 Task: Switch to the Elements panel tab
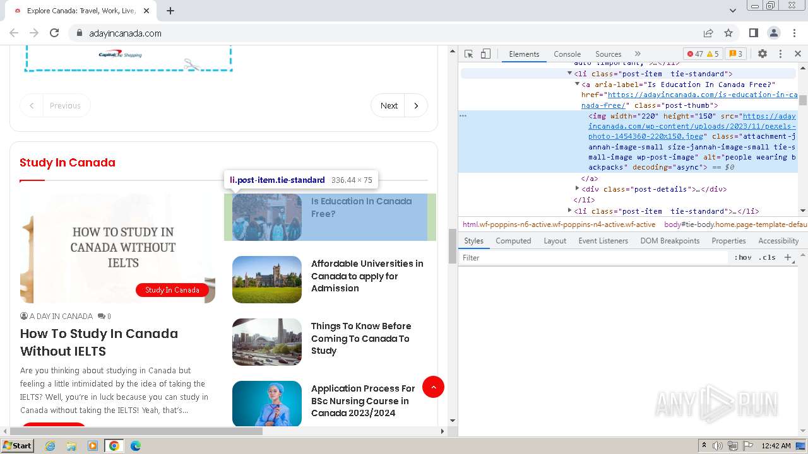coord(524,54)
